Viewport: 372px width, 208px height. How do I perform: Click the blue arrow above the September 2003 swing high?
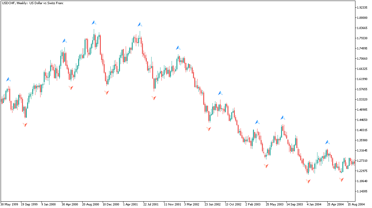click(282, 117)
